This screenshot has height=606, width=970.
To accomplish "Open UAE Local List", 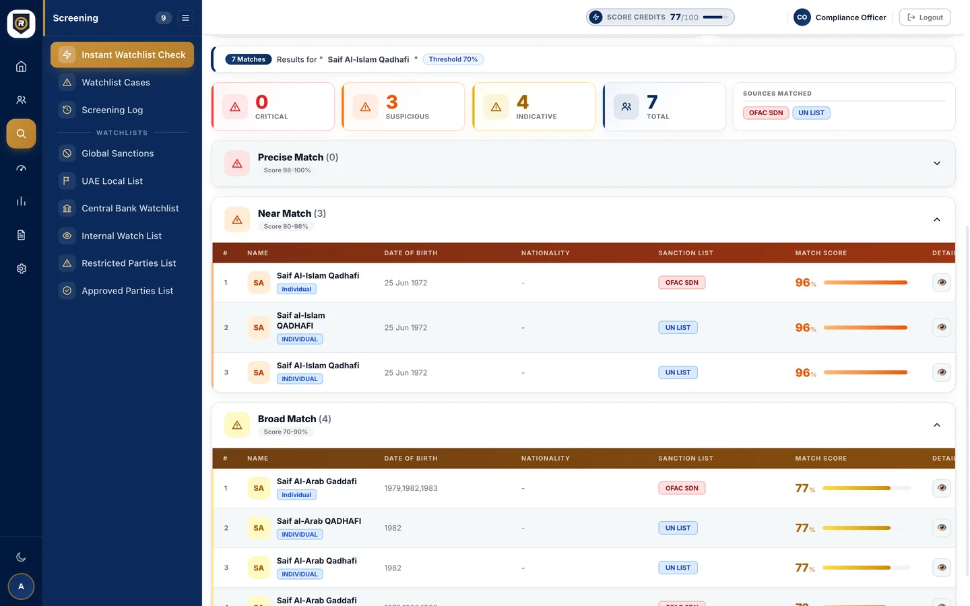I will tap(122, 181).
